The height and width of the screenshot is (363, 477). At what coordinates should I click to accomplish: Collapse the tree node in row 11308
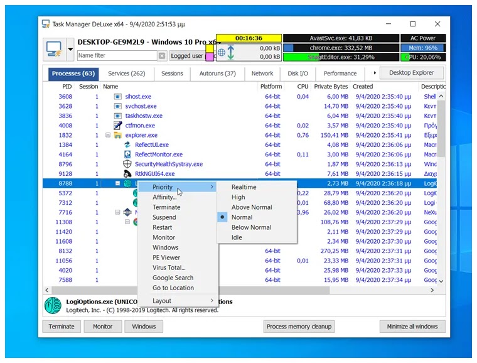(127, 222)
